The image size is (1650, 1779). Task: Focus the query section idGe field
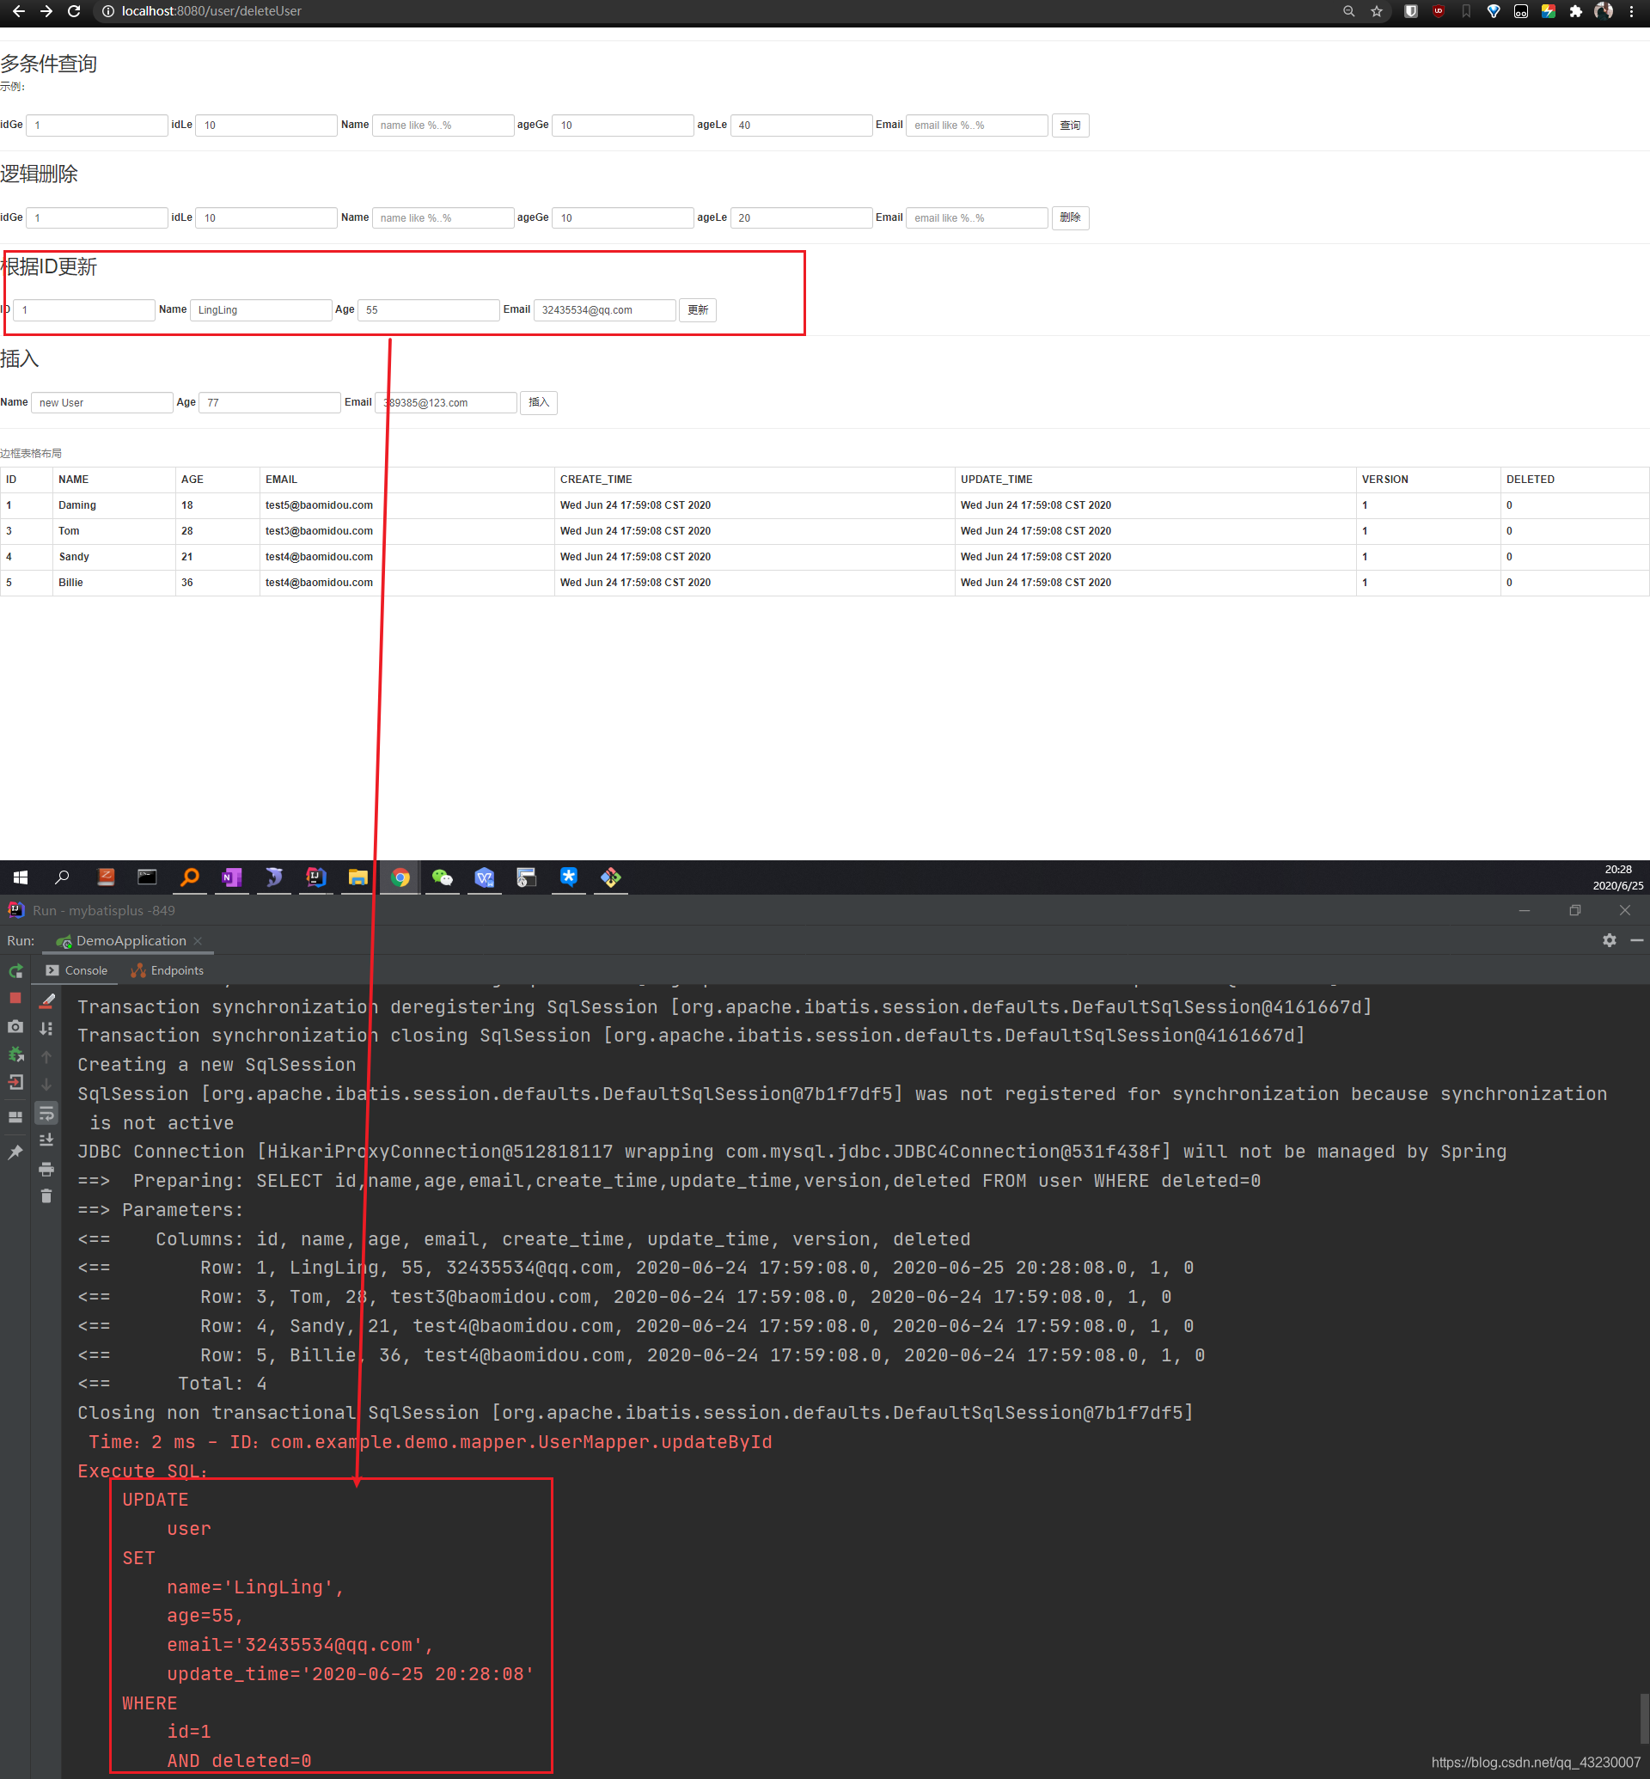click(97, 125)
